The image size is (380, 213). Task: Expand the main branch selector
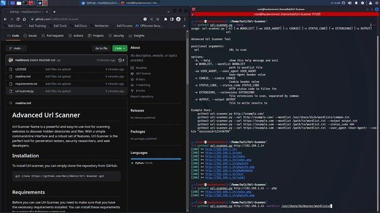click(17, 49)
